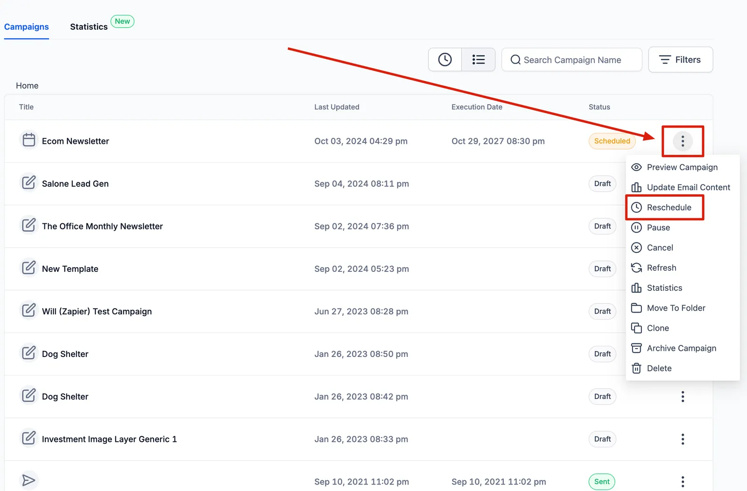
Task: Open Will (Zapier) Test Campaign
Action: 97,312
